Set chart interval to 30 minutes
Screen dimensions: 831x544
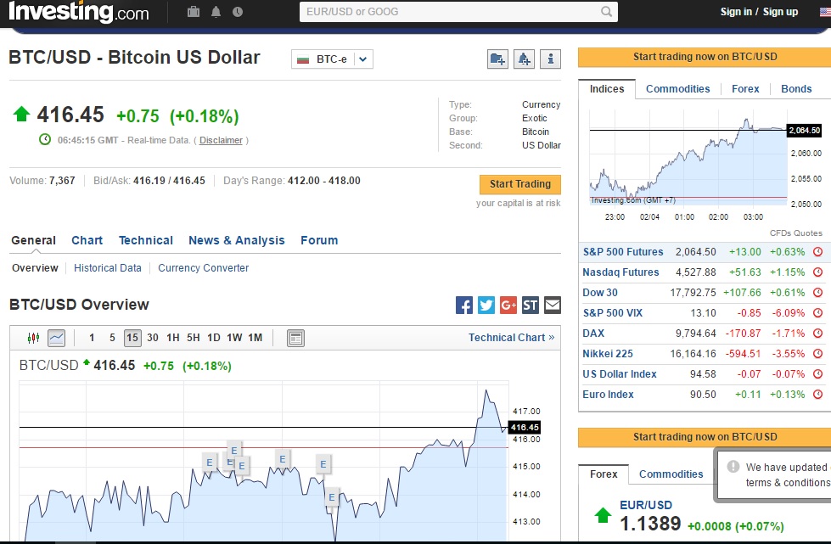point(153,338)
